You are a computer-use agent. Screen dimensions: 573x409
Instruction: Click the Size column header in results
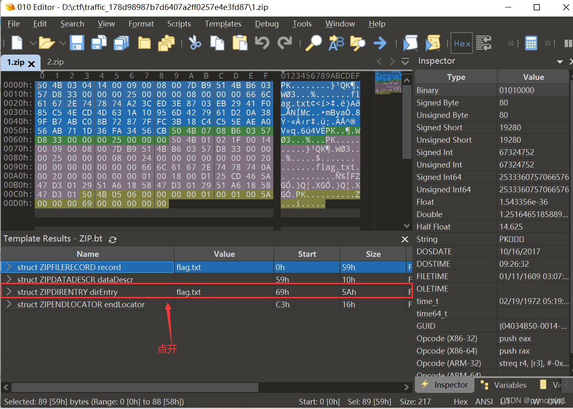(373, 254)
